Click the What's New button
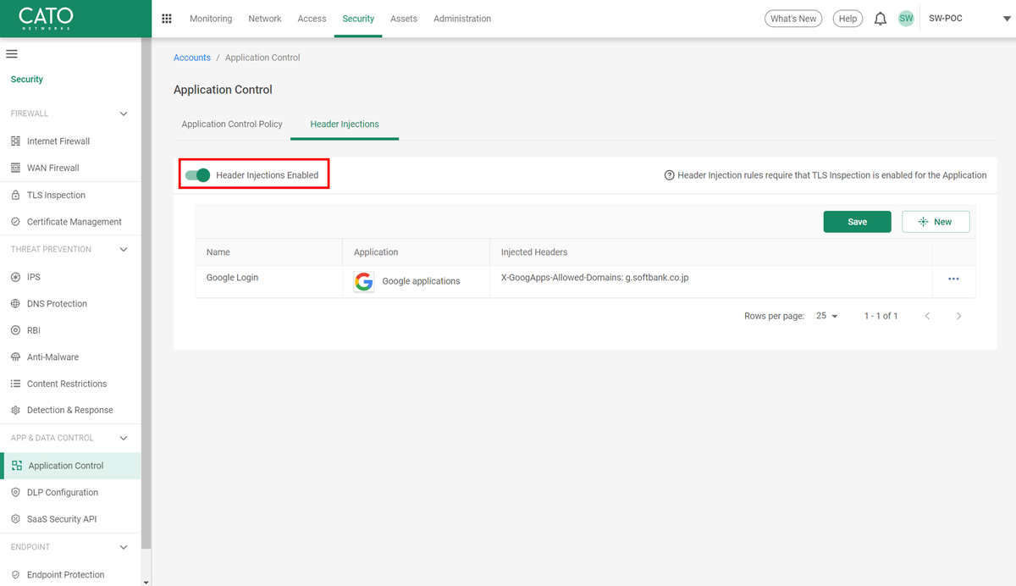This screenshot has height=586, width=1016. (x=793, y=19)
